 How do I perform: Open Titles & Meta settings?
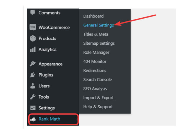point(96,34)
